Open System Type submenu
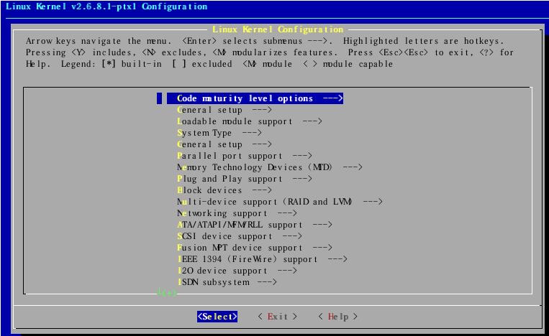 219,133
